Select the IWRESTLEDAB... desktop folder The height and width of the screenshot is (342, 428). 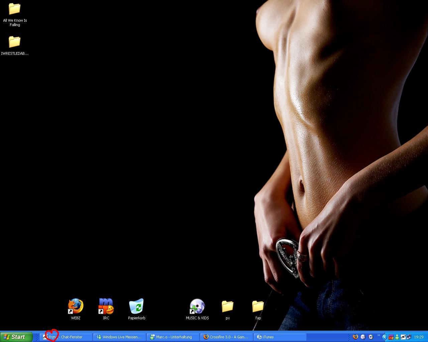click(15, 45)
